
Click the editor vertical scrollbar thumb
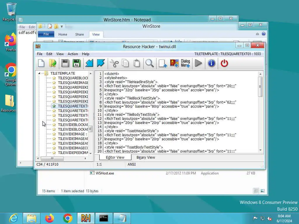click(260, 87)
